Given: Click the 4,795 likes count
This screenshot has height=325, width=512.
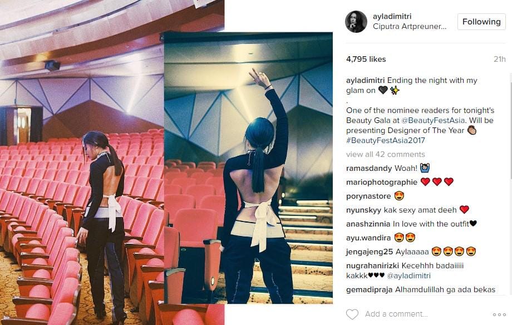Looking at the screenshot, I should [x=366, y=59].
